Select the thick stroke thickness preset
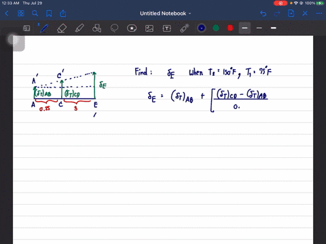This screenshot has width=326, height=244. coord(274,28)
